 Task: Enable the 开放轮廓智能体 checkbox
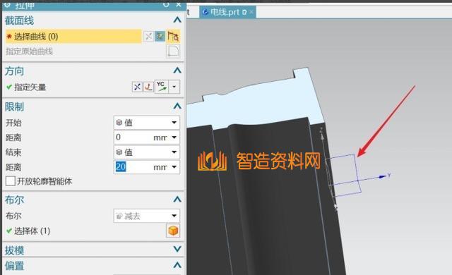click(x=11, y=181)
